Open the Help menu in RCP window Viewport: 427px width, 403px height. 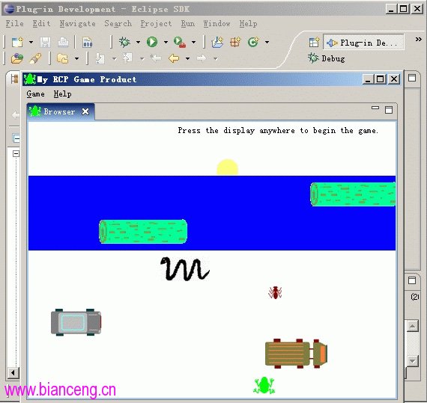[x=62, y=94]
